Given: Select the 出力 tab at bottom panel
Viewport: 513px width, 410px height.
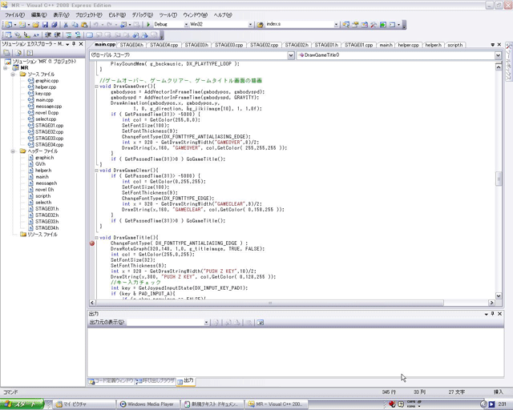Looking at the screenshot, I should (x=186, y=381).
